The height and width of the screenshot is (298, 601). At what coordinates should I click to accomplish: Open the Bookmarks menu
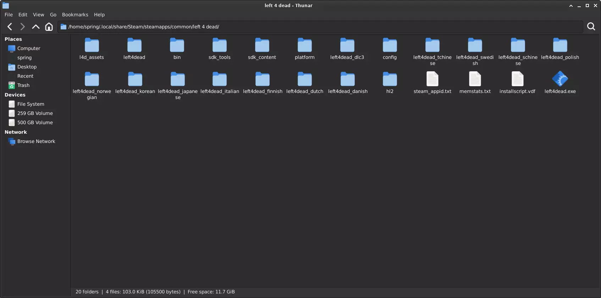[75, 15]
